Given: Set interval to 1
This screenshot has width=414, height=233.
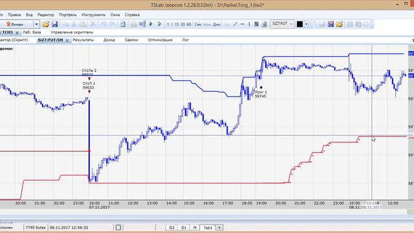Looking at the screenshot, I should 168,25.
